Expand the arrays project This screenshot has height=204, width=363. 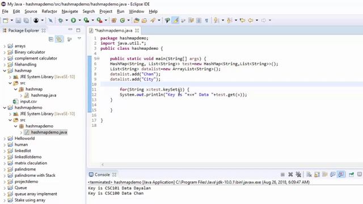5,46
